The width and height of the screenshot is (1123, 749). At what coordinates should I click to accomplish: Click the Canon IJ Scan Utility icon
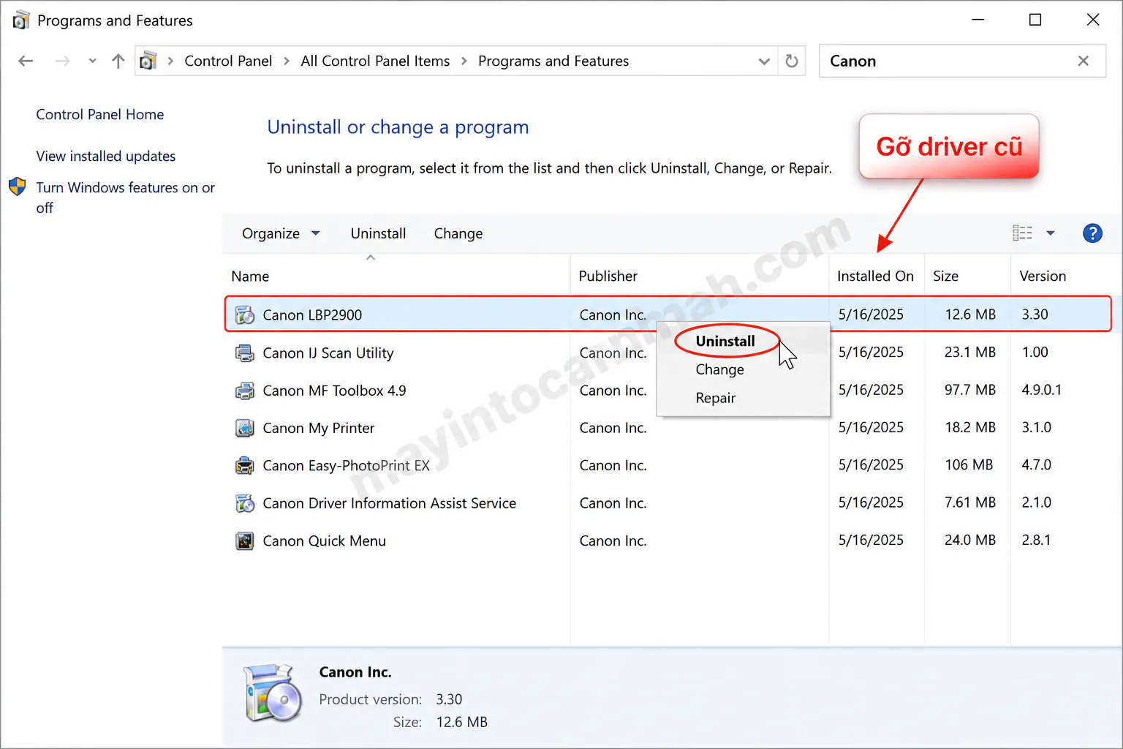(x=244, y=353)
